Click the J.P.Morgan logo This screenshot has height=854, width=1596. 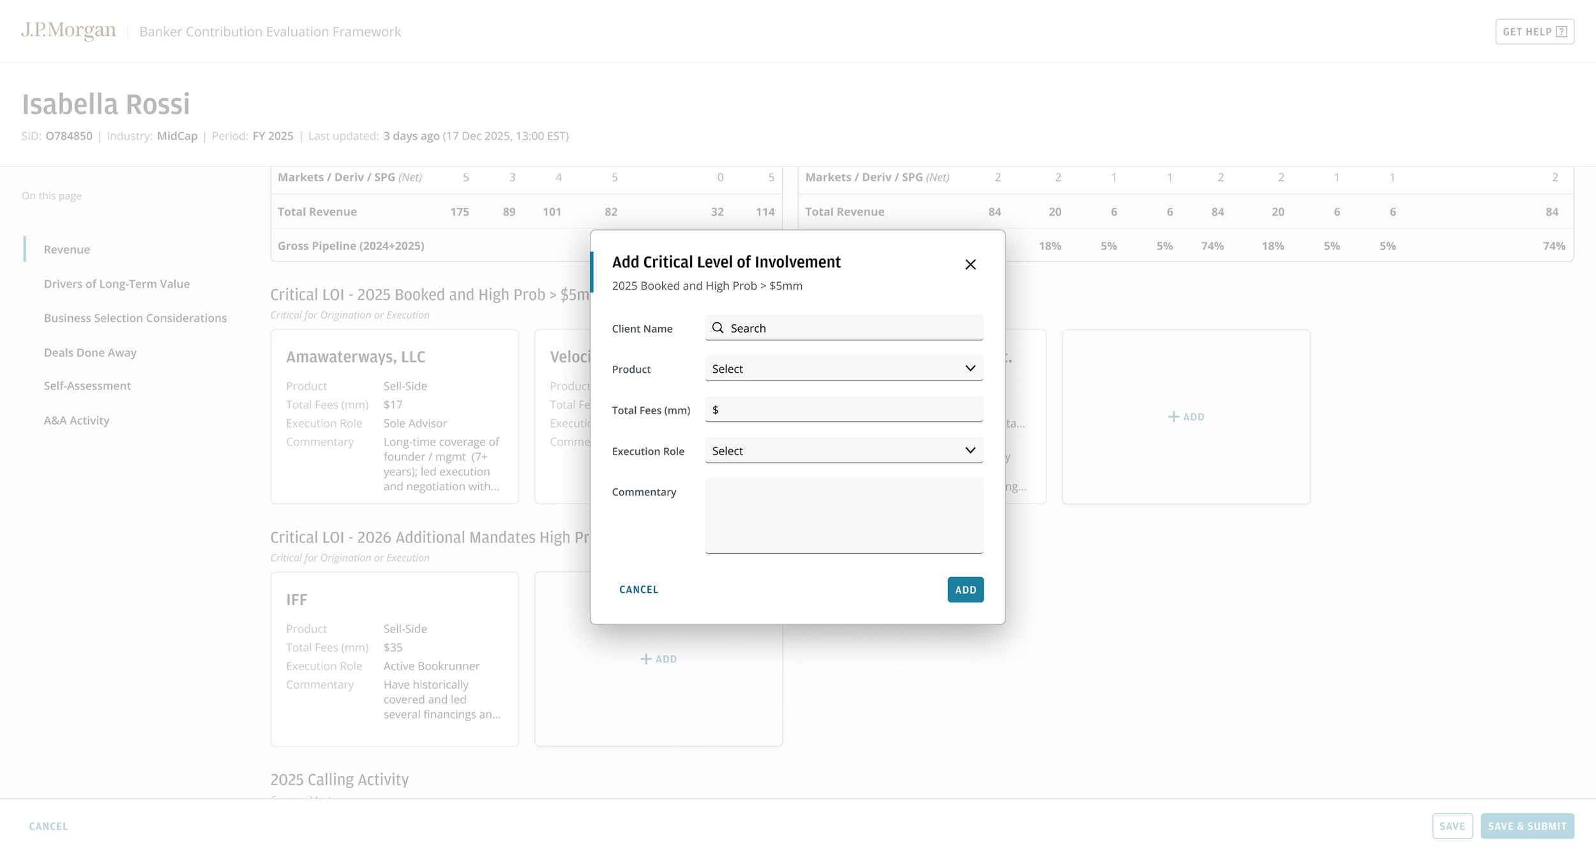(68, 31)
